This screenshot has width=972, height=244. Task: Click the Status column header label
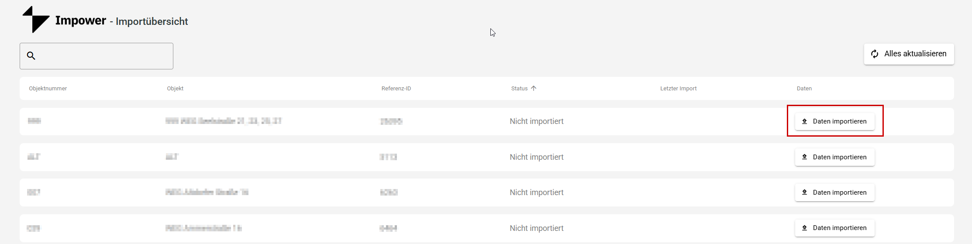(519, 89)
